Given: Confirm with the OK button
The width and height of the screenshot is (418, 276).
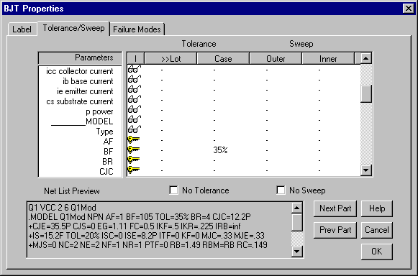Looking at the screenshot, I should (x=377, y=252).
